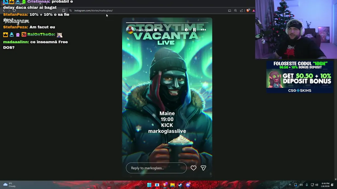Open Steam from taskbar

point(180,185)
